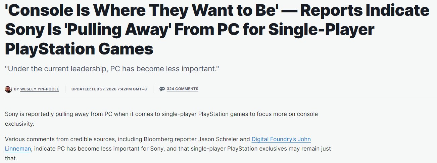Click the first paragraph starting "Sony is reportedly"

point(161,114)
